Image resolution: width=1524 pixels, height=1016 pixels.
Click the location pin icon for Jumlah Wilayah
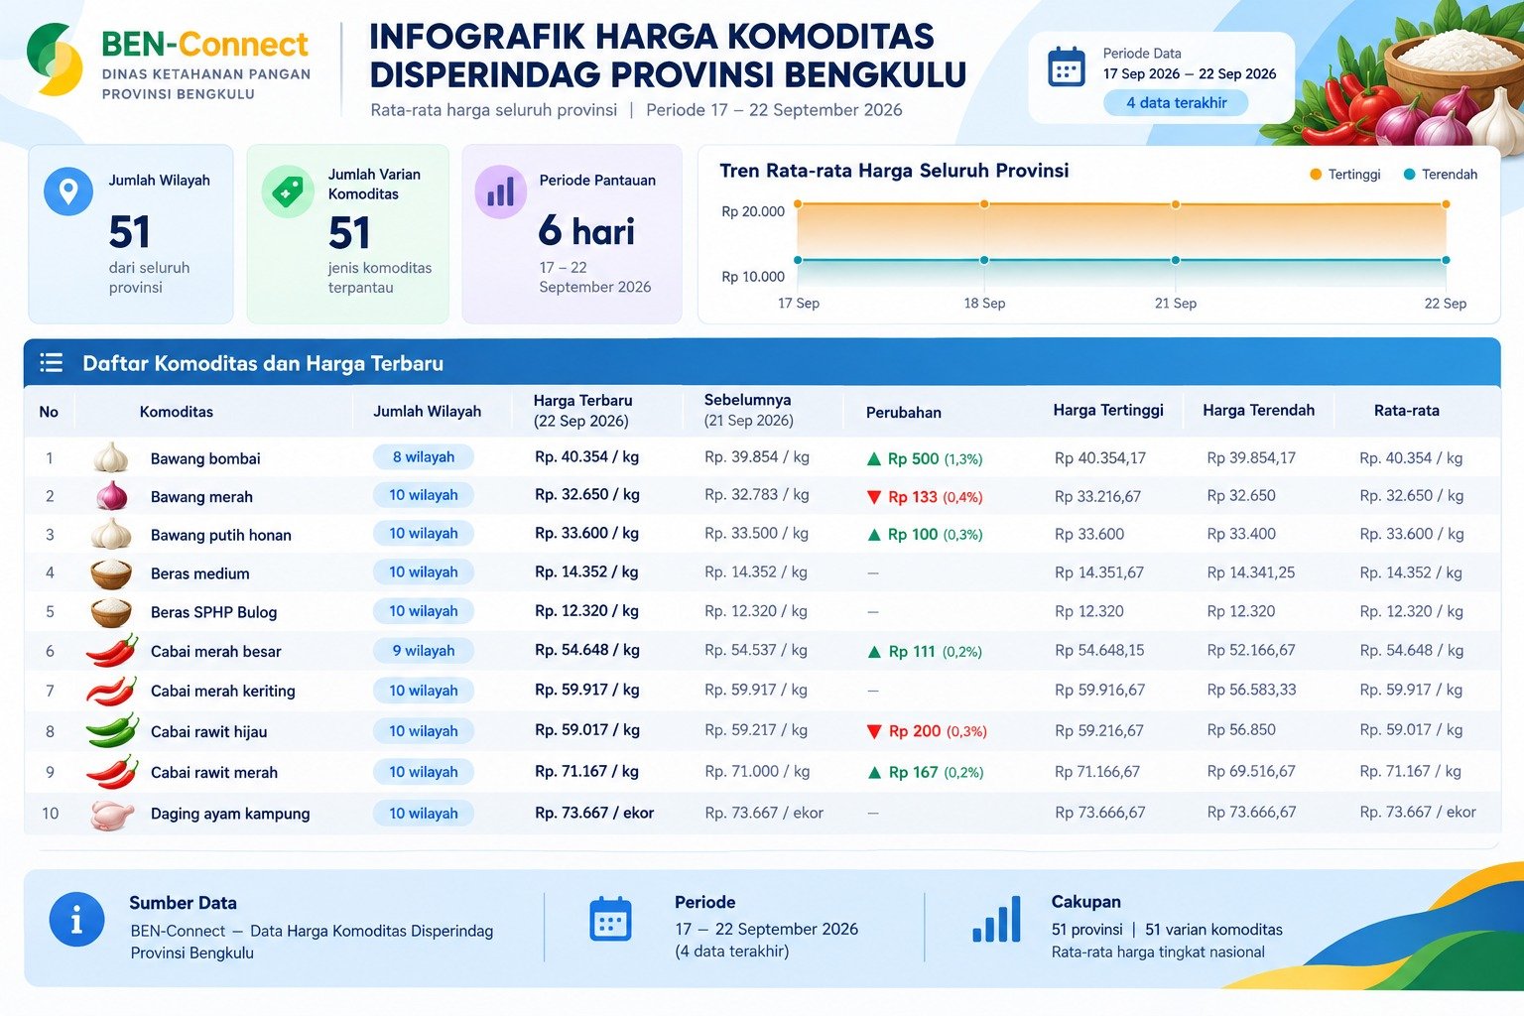[x=68, y=190]
